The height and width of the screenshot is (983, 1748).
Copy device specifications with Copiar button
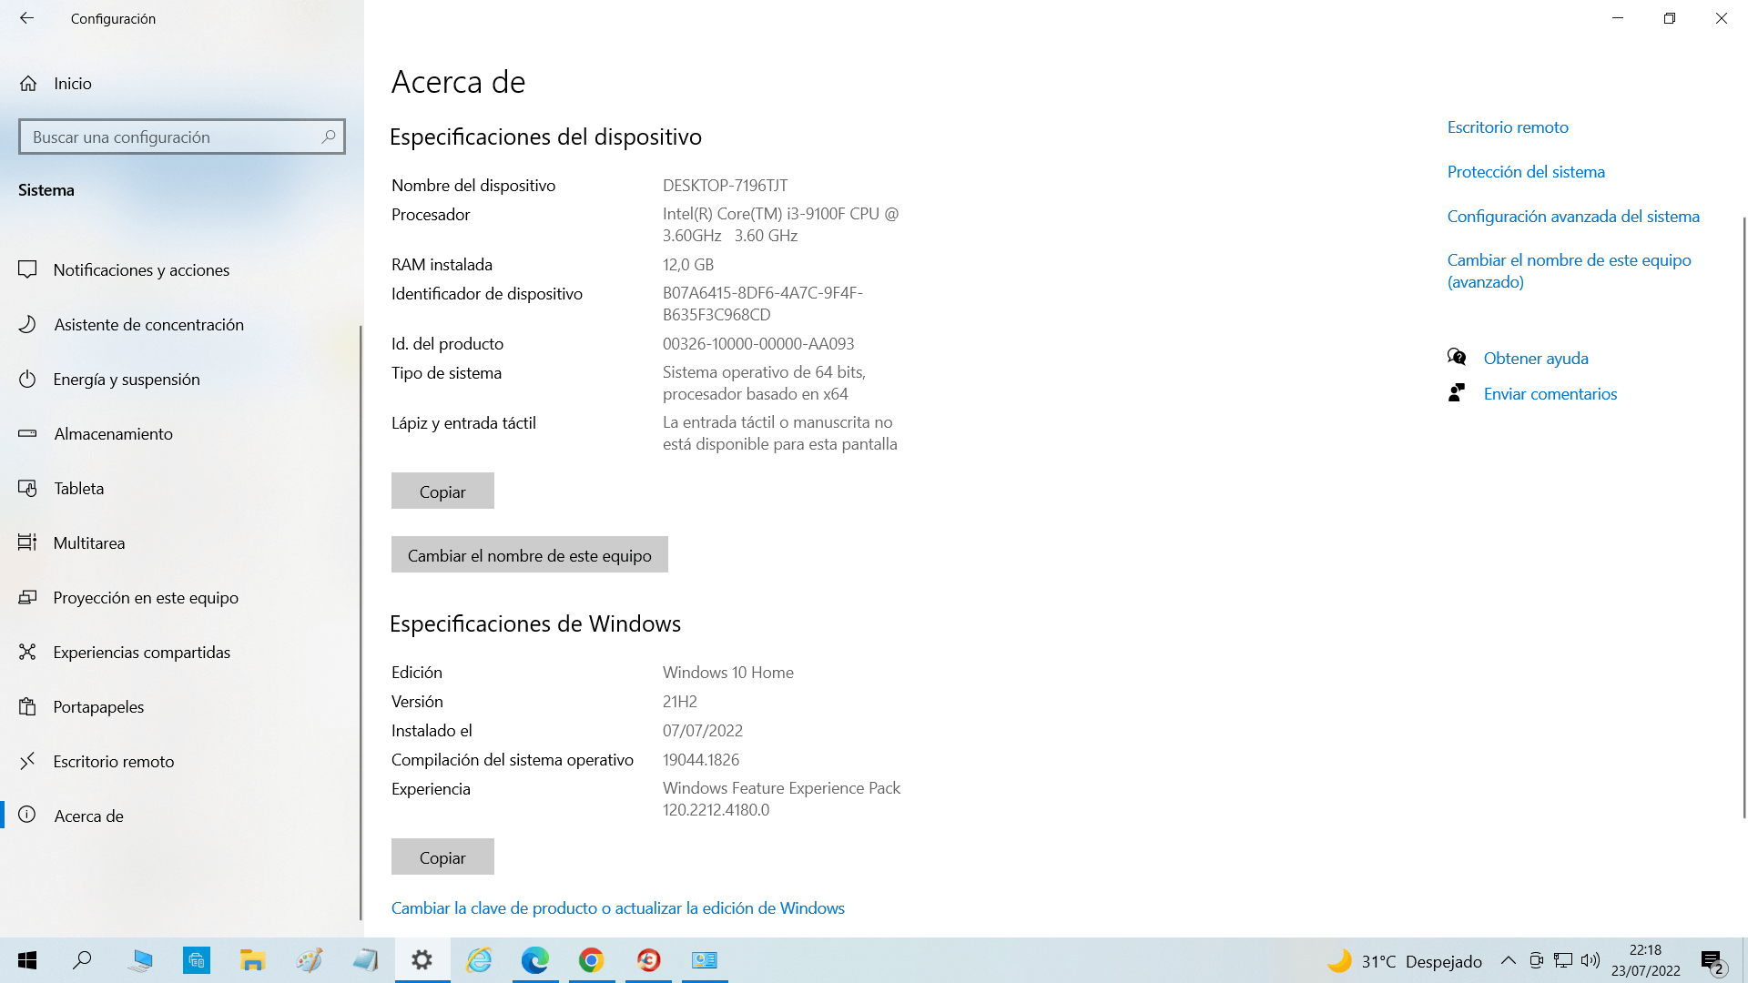442,491
